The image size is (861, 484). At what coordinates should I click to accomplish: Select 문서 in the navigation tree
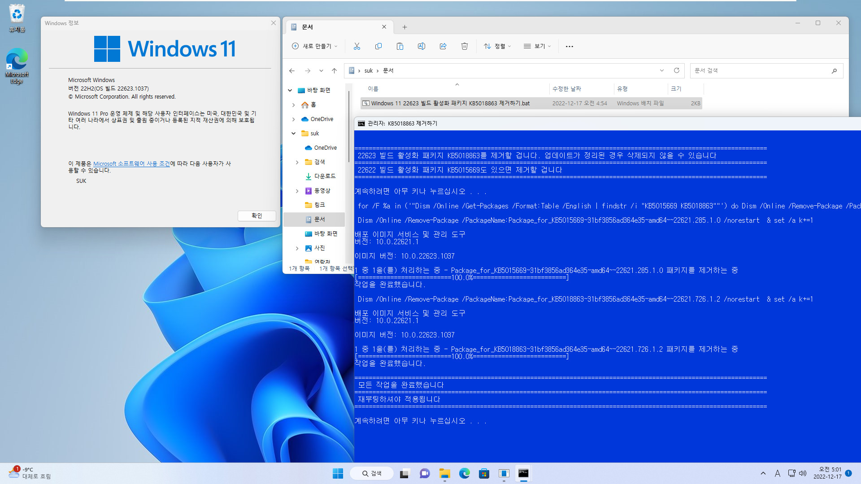[x=315, y=219]
